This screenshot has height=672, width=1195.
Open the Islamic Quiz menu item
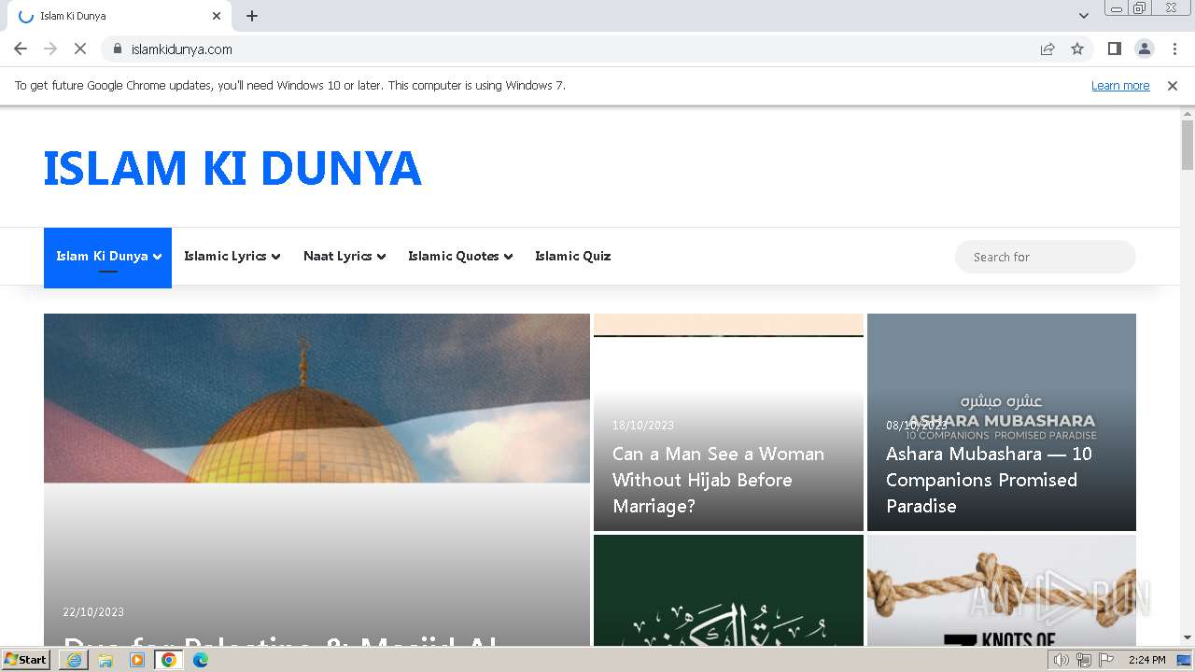pos(572,256)
